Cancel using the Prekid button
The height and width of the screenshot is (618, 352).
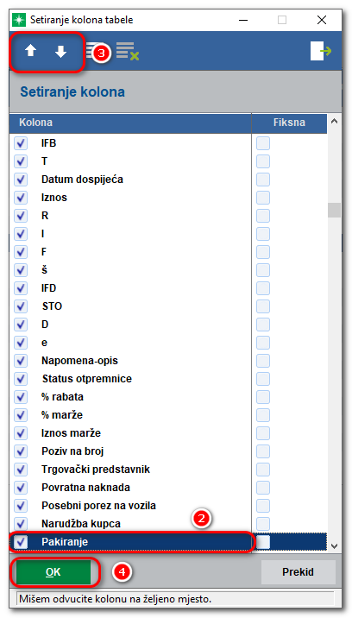coord(298,572)
